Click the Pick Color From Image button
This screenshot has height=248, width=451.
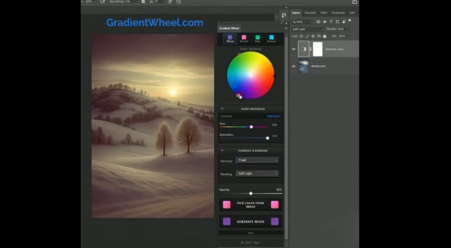(250, 205)
